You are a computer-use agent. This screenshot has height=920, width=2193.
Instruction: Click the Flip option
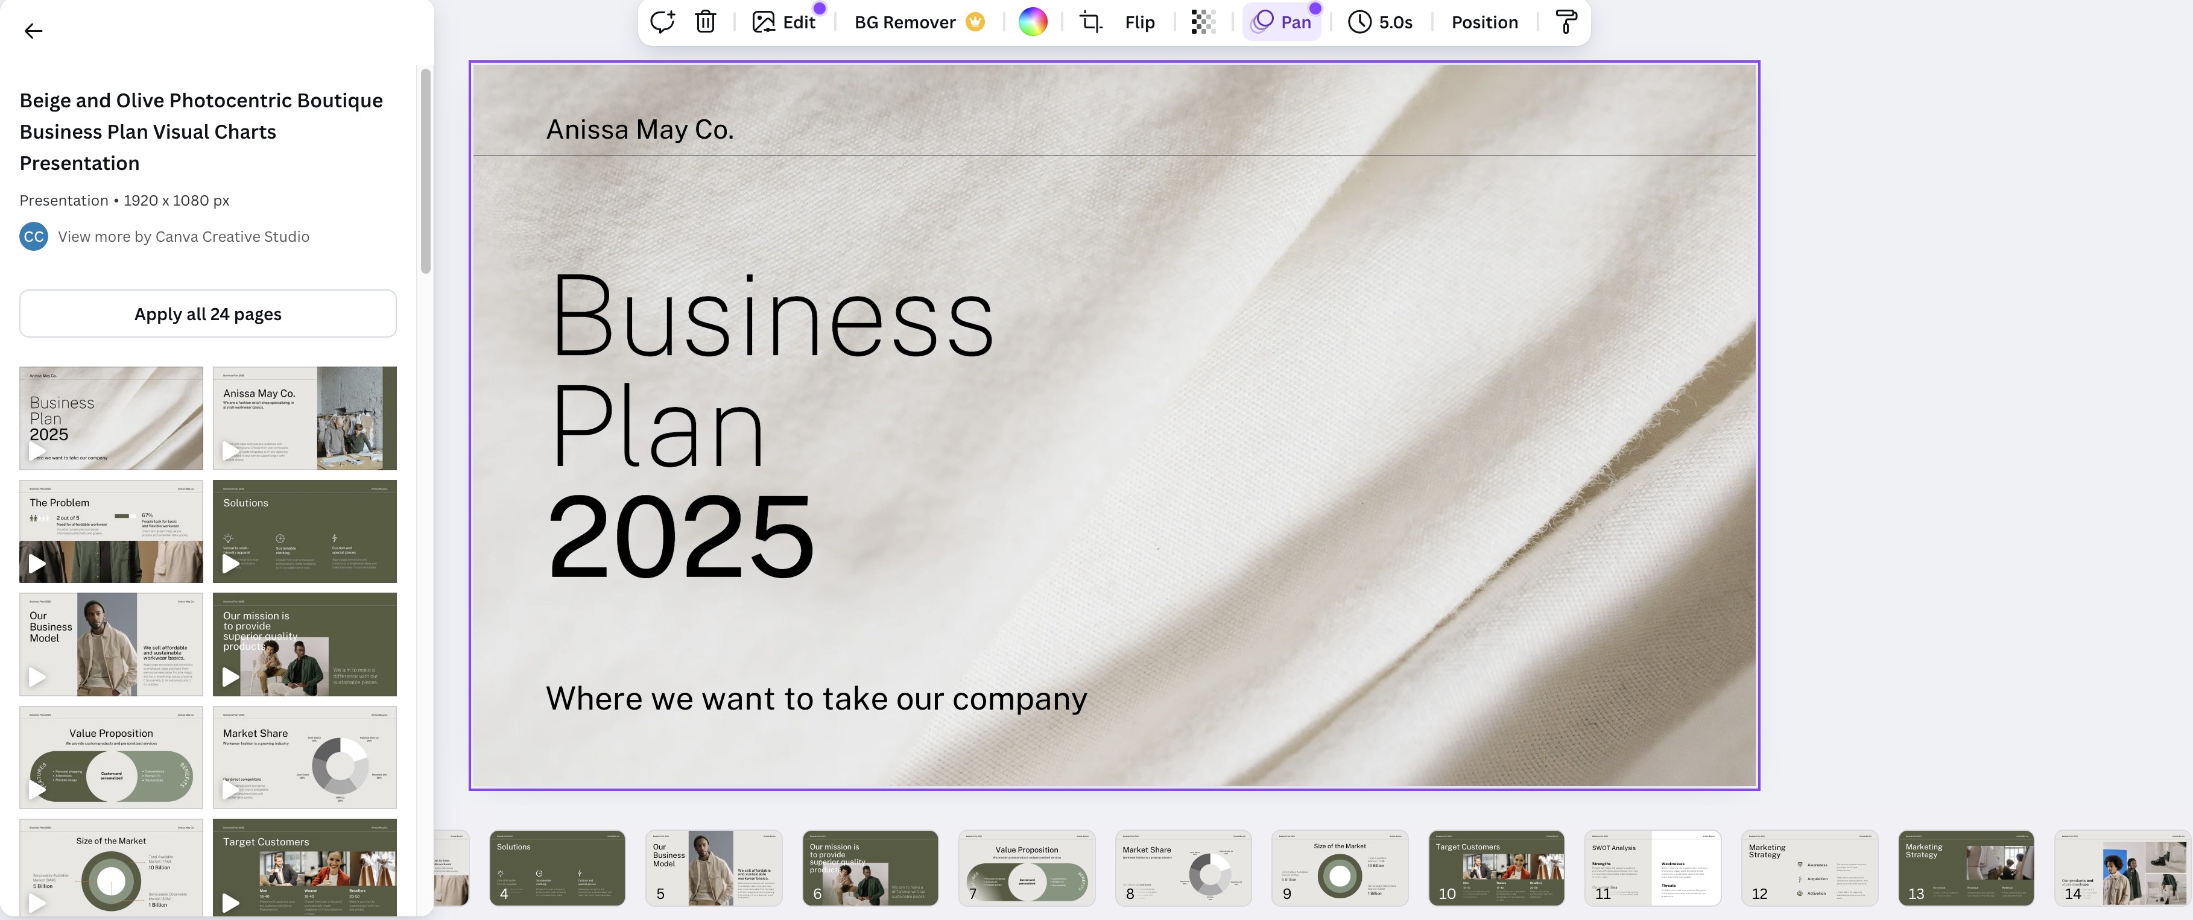pos(1139,22)
